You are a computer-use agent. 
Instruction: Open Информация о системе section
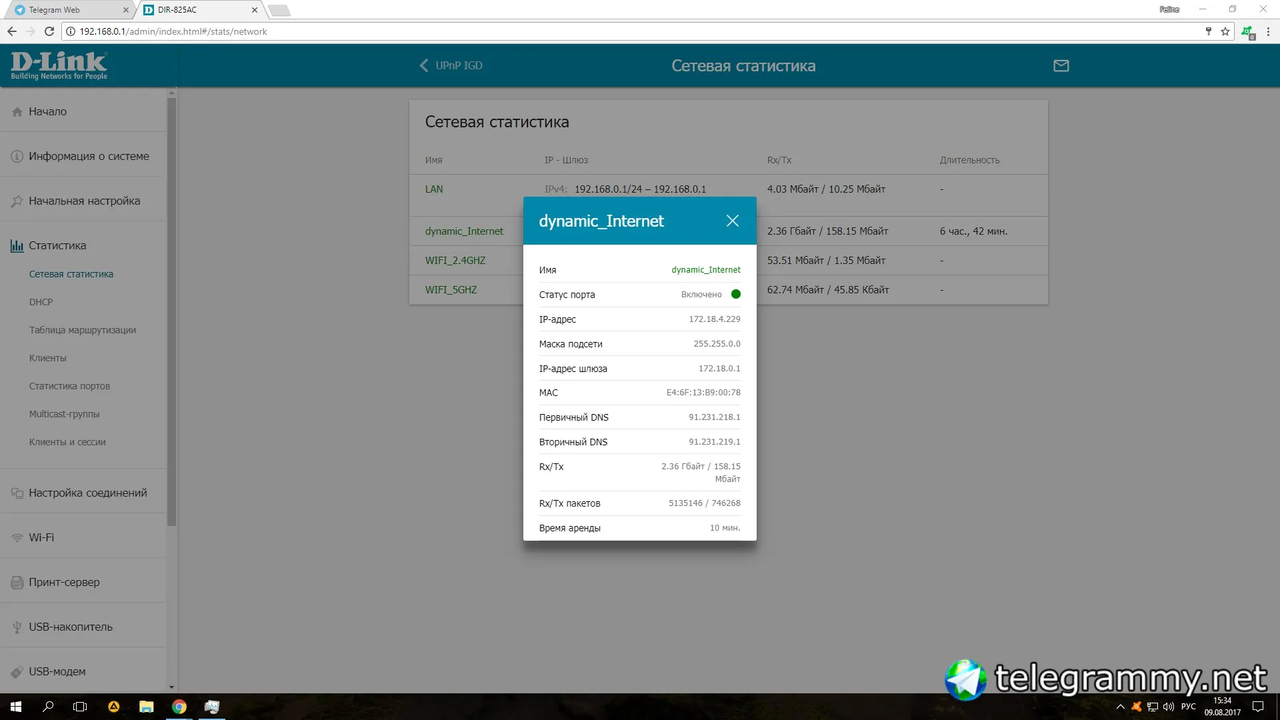coord(89,156)
